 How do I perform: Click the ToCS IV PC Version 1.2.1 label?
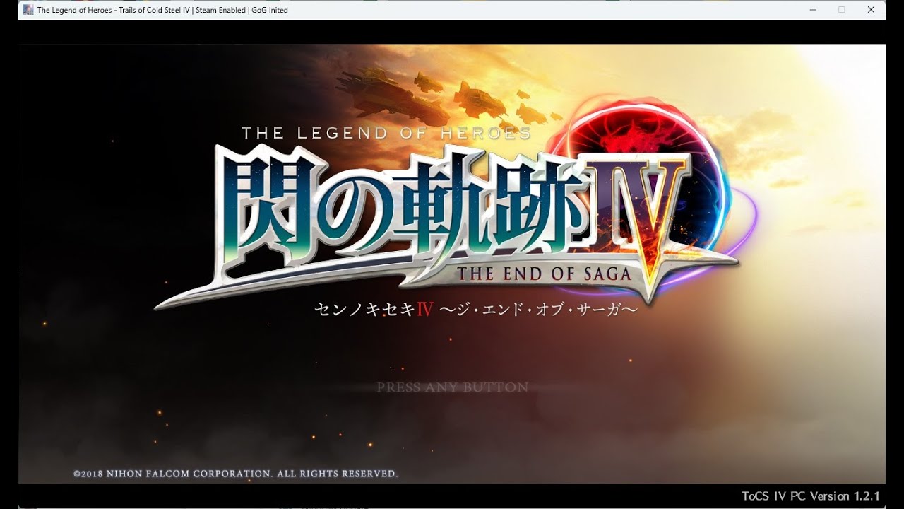click(810, 496)
